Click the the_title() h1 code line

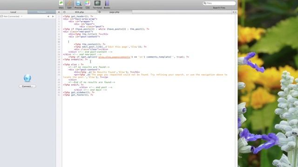(88, 34)
